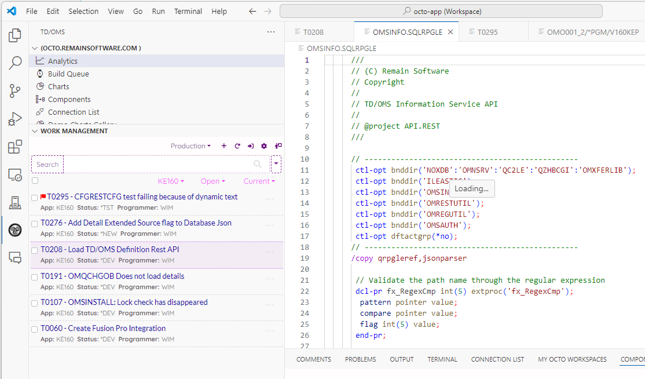Image resolution: width=645 pixels, height=379 pixels.
Task: Switch to the T0295 editor tab
Action: (x=487, y=32)
